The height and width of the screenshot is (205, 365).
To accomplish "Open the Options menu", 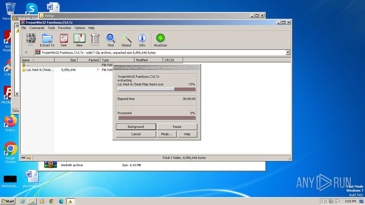I will pos(80,28).
